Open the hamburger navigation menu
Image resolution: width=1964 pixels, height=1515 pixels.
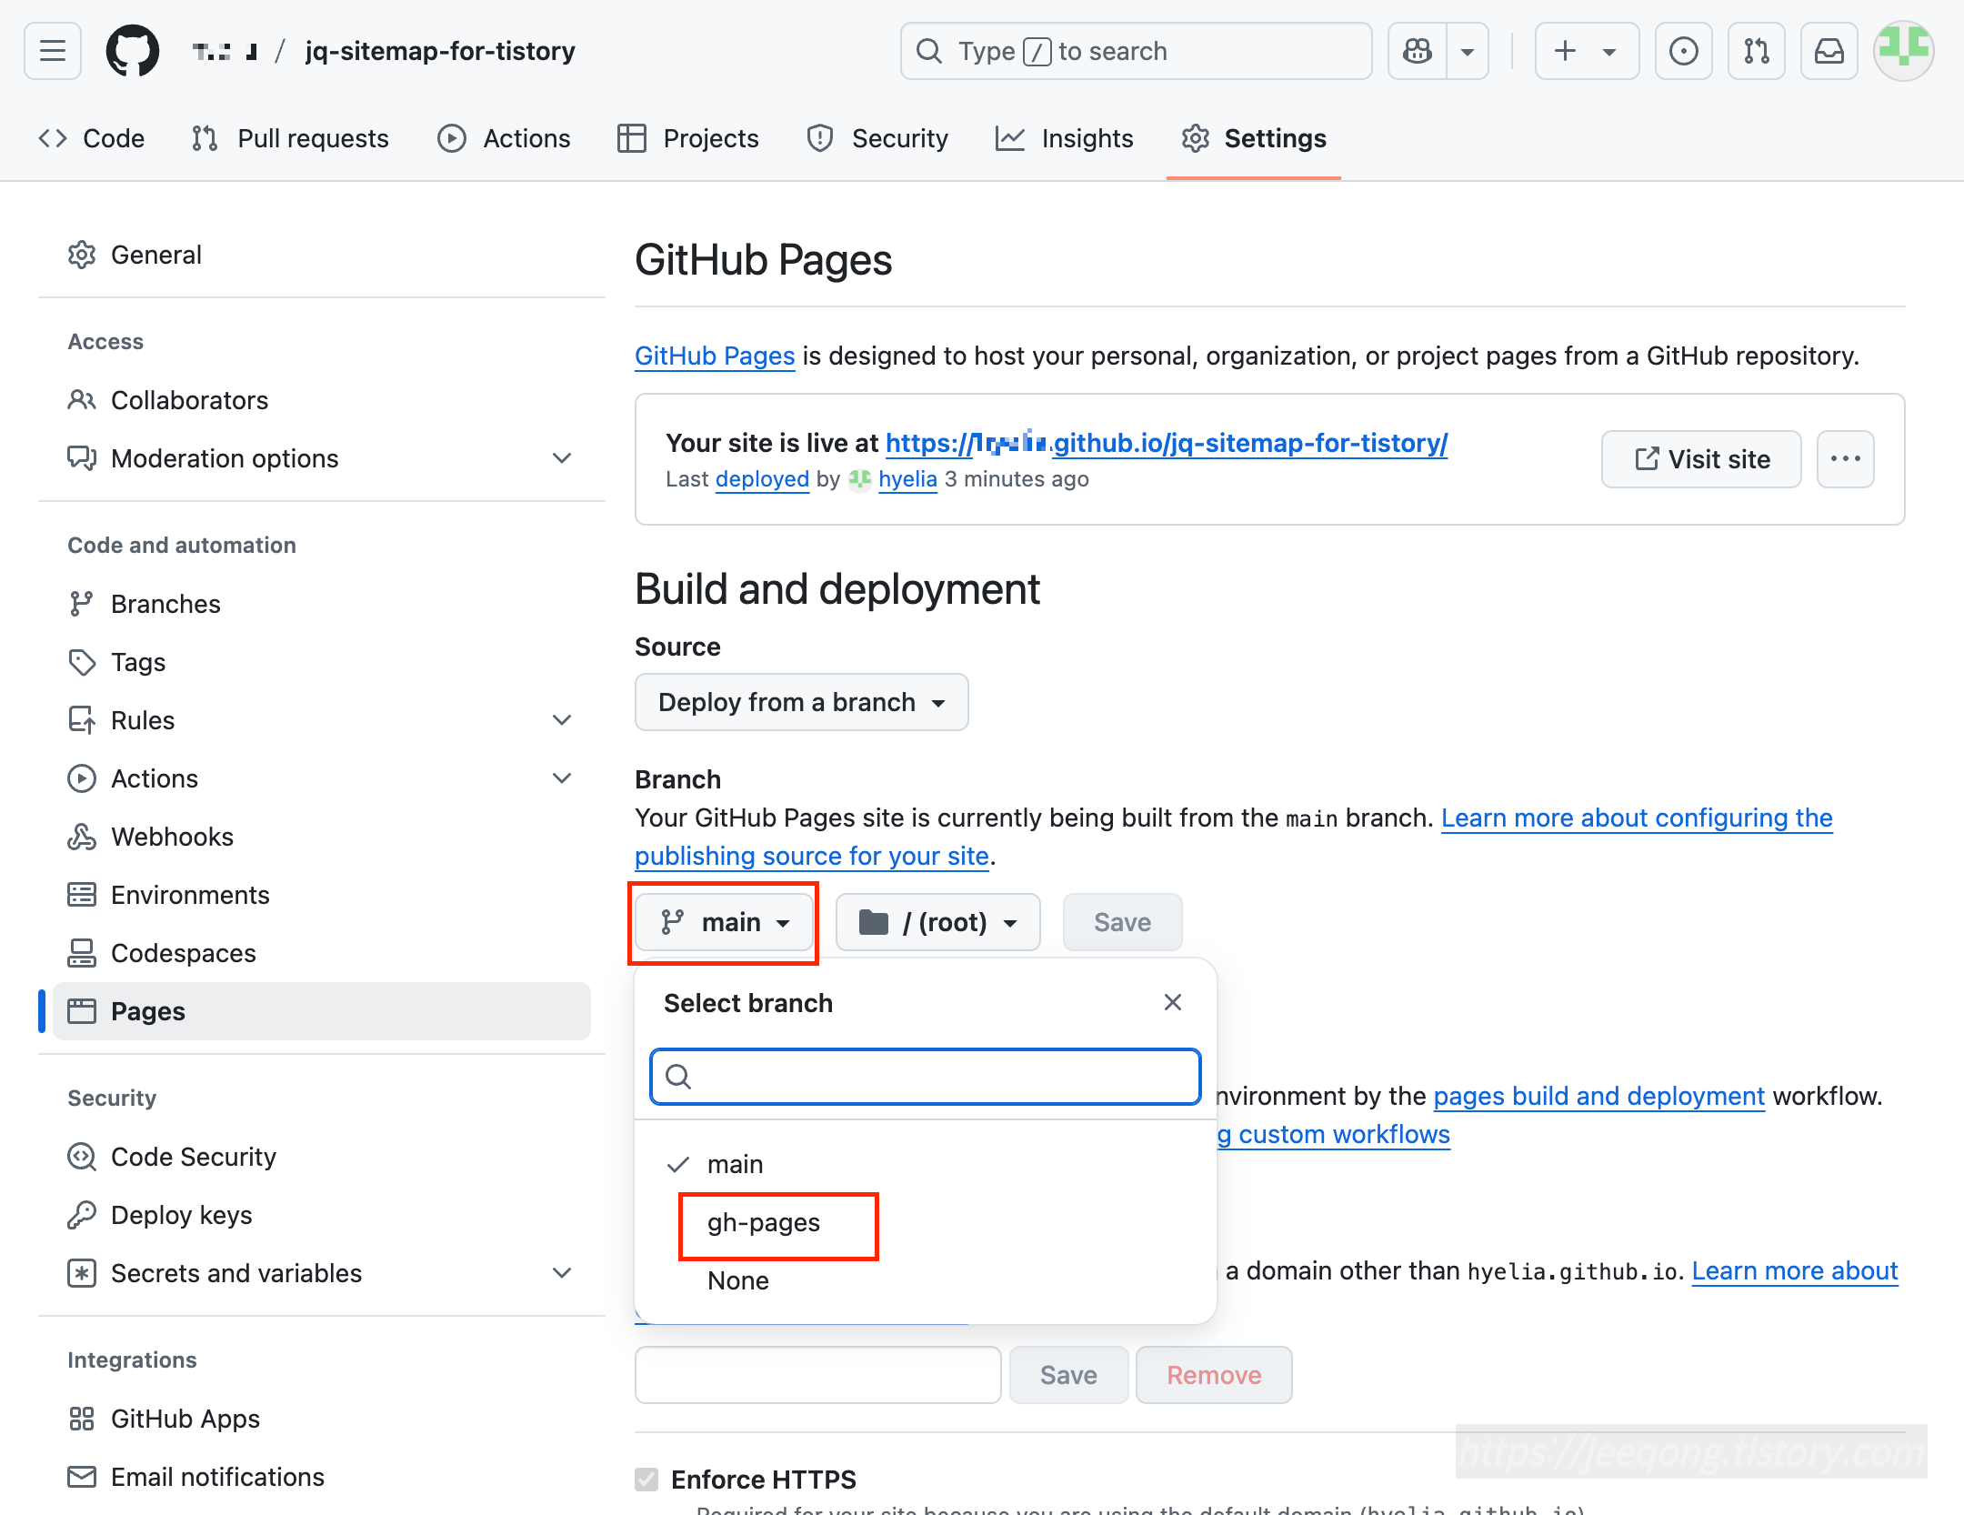(52, 51)
